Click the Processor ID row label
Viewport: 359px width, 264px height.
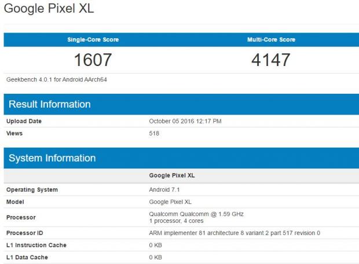[x=25, y=233]
